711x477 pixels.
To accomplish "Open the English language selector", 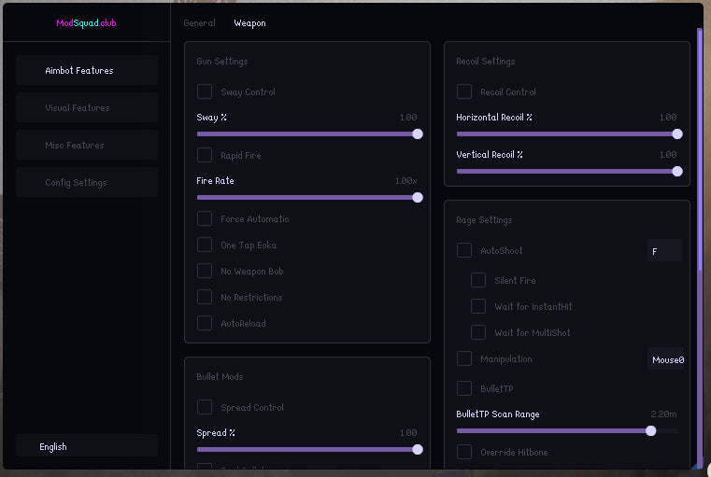I will (x=86, y=446).
